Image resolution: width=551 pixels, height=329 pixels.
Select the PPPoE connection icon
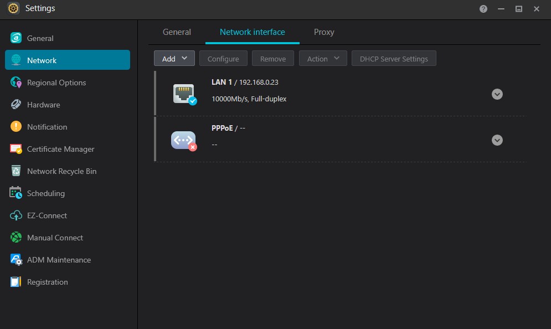[184, 141]
